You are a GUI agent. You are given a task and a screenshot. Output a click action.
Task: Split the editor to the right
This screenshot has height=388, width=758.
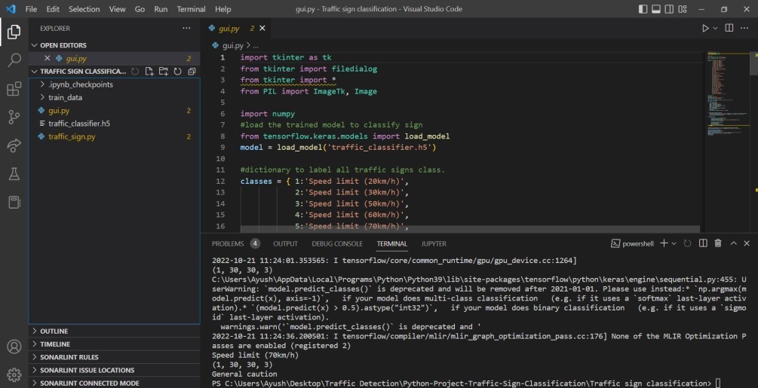729,28
